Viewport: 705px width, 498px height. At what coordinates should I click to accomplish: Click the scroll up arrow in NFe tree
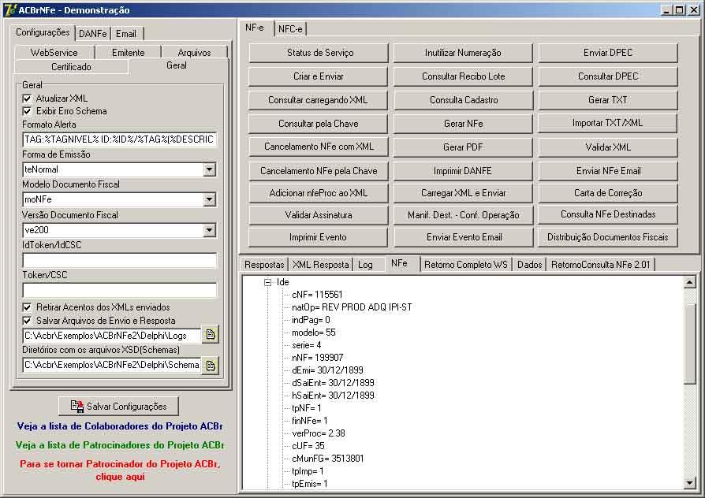(x=690, y=282)
